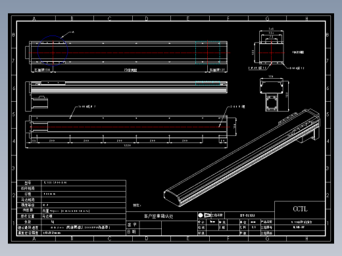Select the 型号 model value cell
The image size is (342, 256).
pyautogui.click(x=84, y=182)
